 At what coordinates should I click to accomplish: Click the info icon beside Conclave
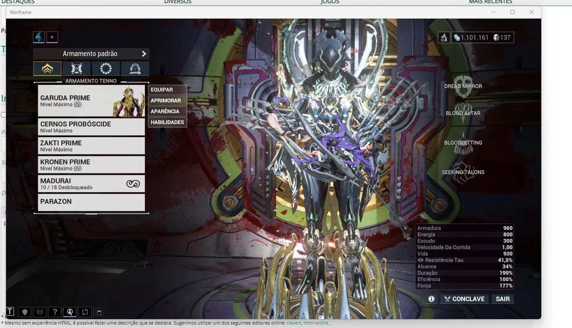(432, 299)
